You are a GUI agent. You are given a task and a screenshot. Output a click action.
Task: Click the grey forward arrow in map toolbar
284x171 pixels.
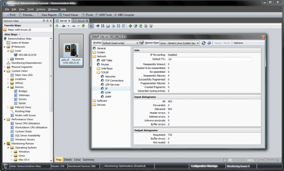click(x=73, y=26)
